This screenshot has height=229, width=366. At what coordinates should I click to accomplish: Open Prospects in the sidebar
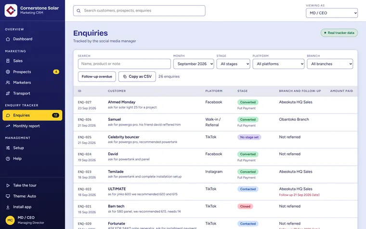[x=32, y=72]
